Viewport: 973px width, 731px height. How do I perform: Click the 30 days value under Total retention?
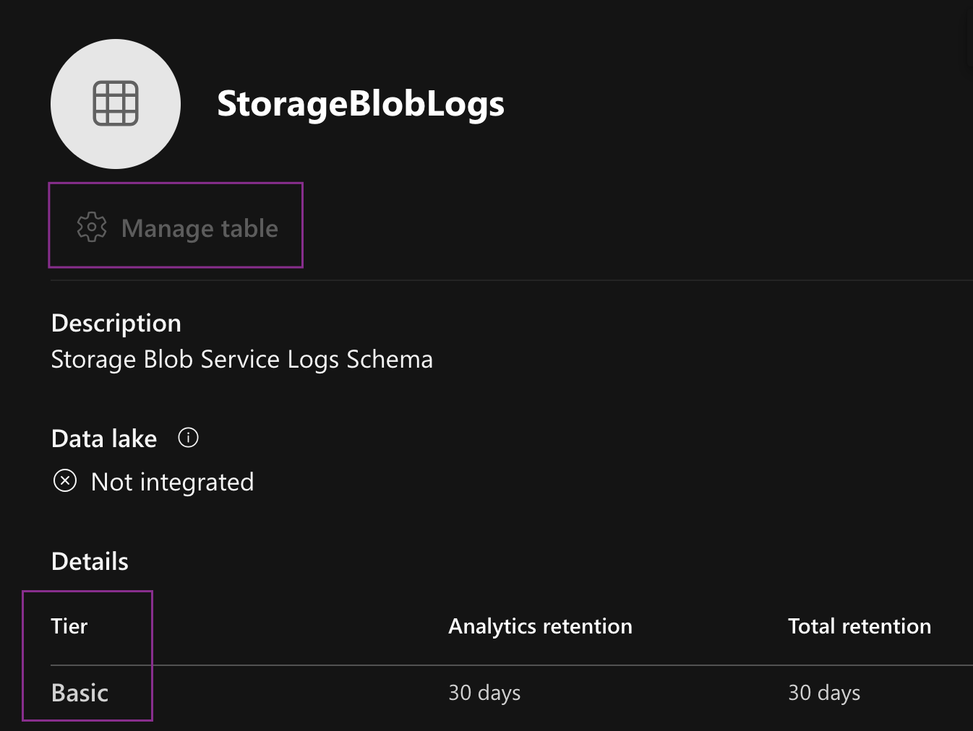pos(824,692)
